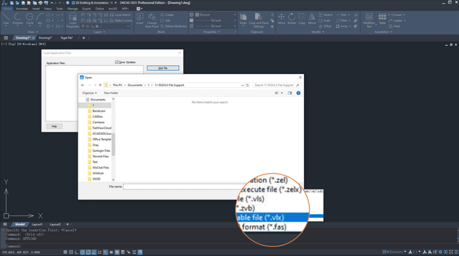The image size is (459, 256).
Task: Select the Scale tool
Action: tap(324, 21)
